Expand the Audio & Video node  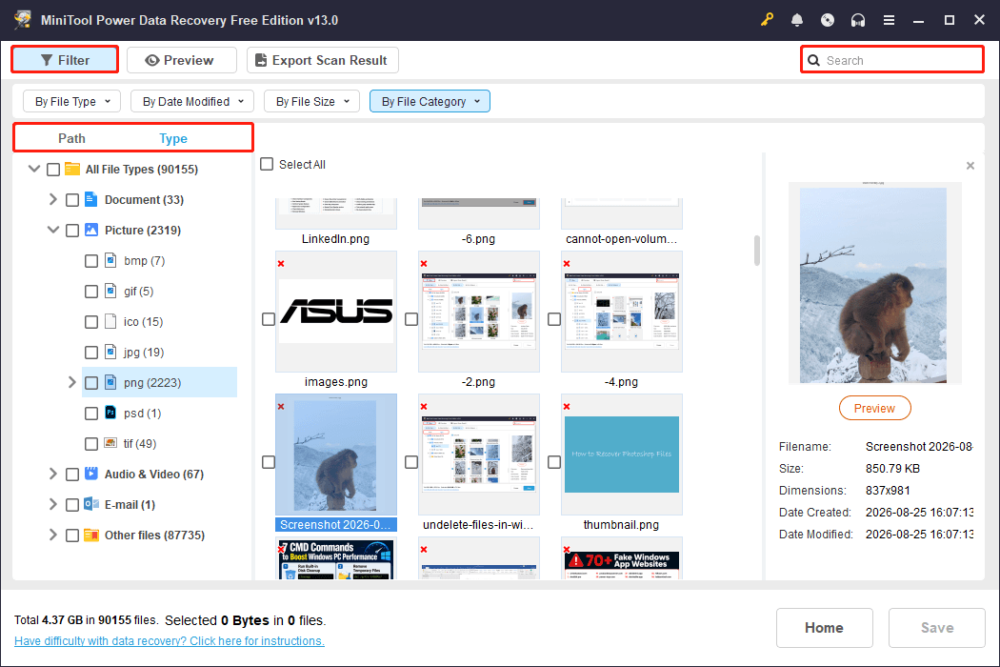coord(53,474)
